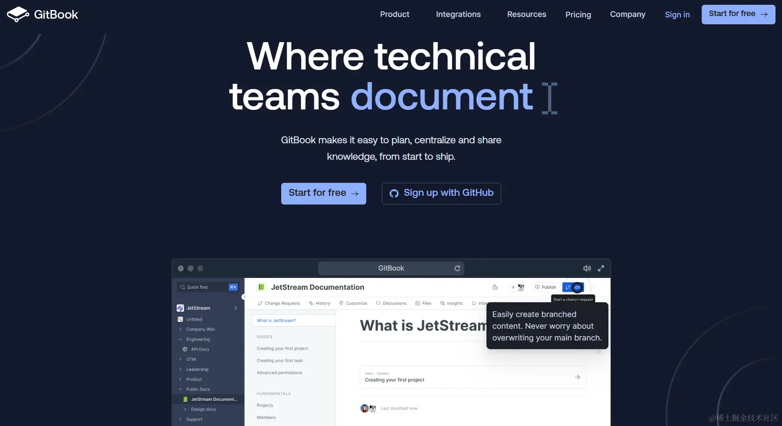The image size is (782, 426).
Task: Reload the GitBook demo preview
Action: (x=457, y=268)
